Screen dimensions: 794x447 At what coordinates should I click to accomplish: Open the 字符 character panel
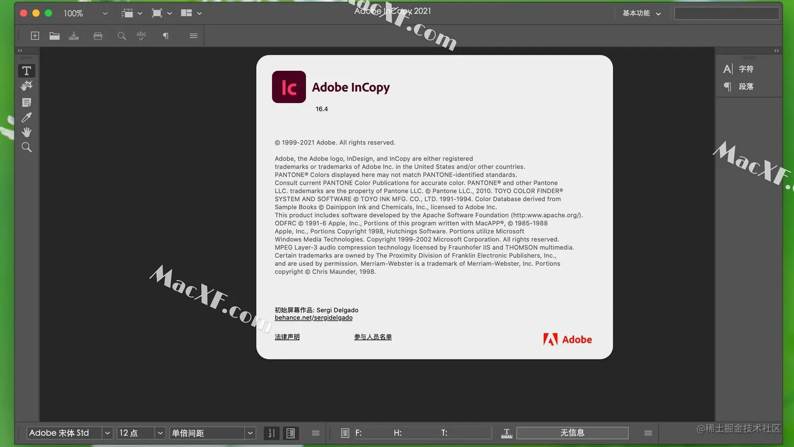738,69
